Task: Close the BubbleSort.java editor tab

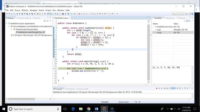Action: [x=69, y=18]
